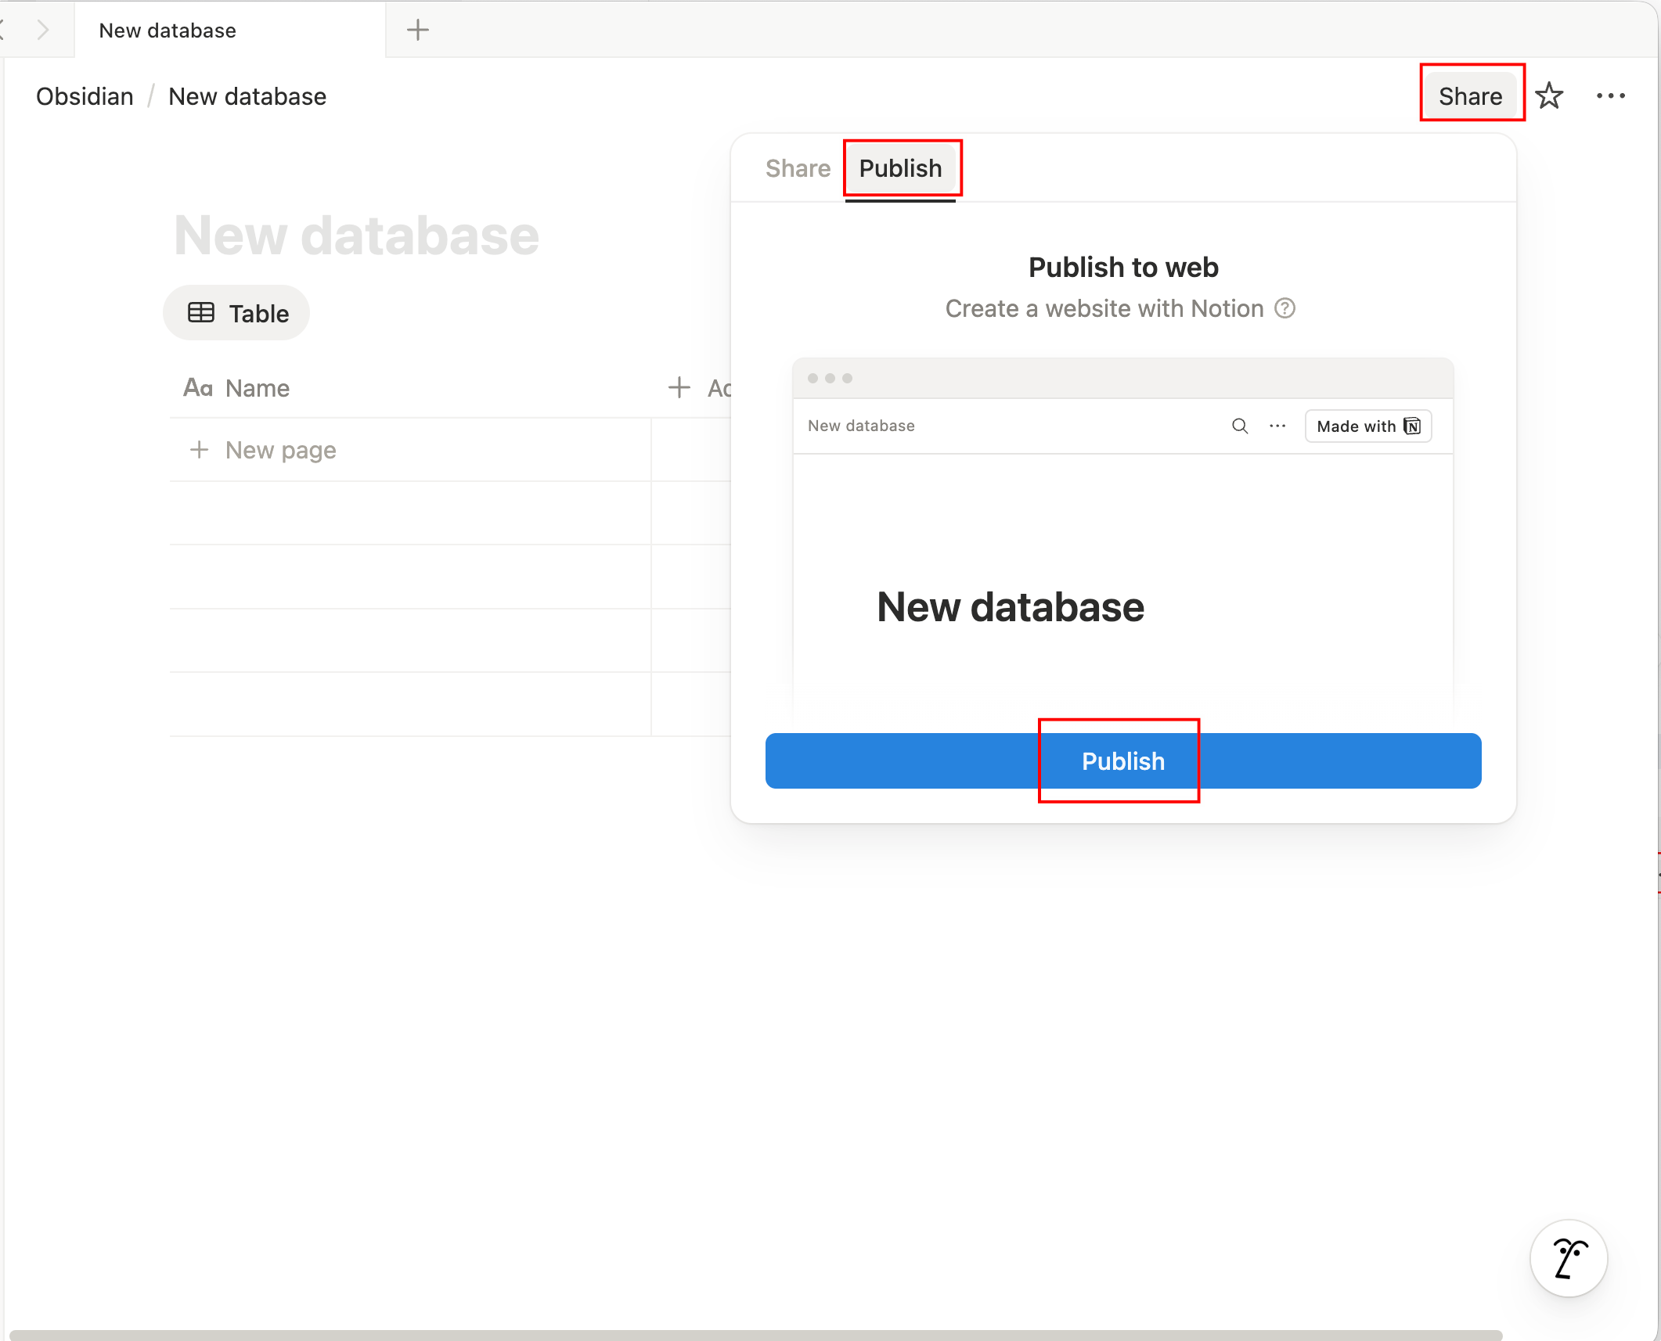Viewport: 1661px width, 1341px height.
Task: Click the horizontal scrollbar at bottom
Action: [x=755, y=1335]
